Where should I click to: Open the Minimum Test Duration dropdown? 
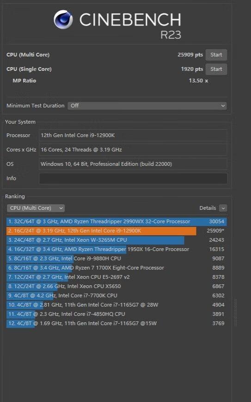tap(147, 106)
